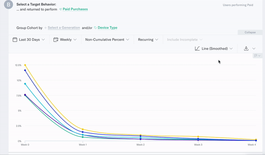Select the yellow line's Week 0 data point

pos(25,65)
